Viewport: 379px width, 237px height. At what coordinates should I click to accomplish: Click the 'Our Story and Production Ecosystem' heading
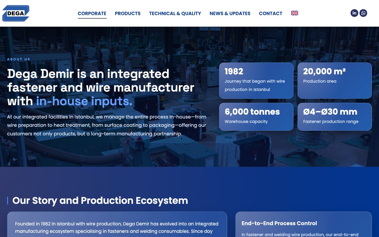coord(100,201)
